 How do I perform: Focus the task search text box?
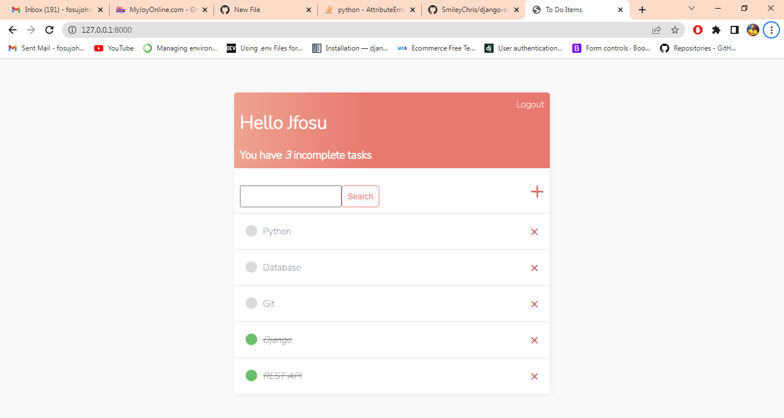pos(290,196)
